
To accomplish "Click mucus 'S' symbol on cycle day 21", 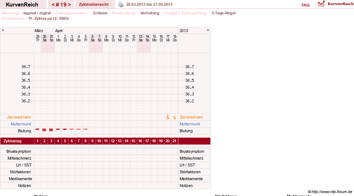I will pos(175,117).
